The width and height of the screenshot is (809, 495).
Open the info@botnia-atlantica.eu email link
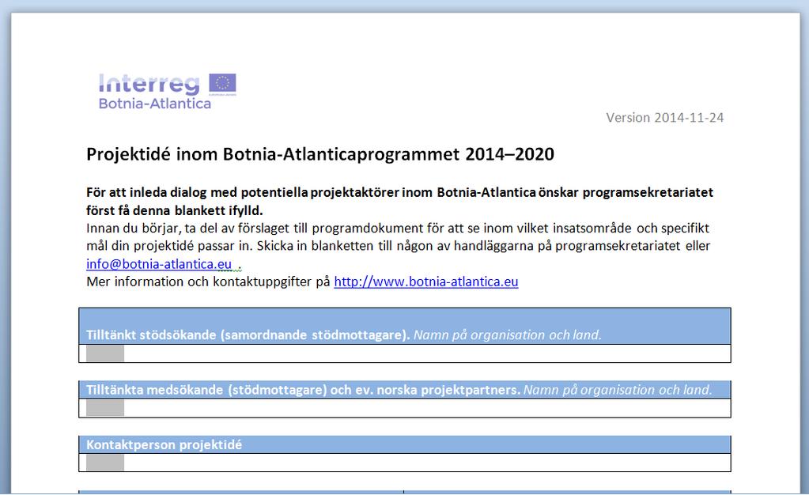click(x=159, y=264)
